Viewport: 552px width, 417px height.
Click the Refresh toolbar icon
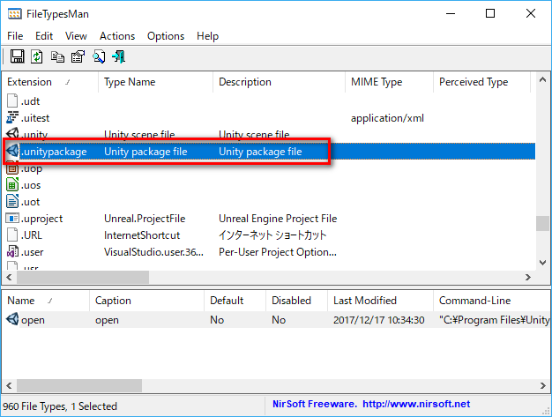(37, 56)
